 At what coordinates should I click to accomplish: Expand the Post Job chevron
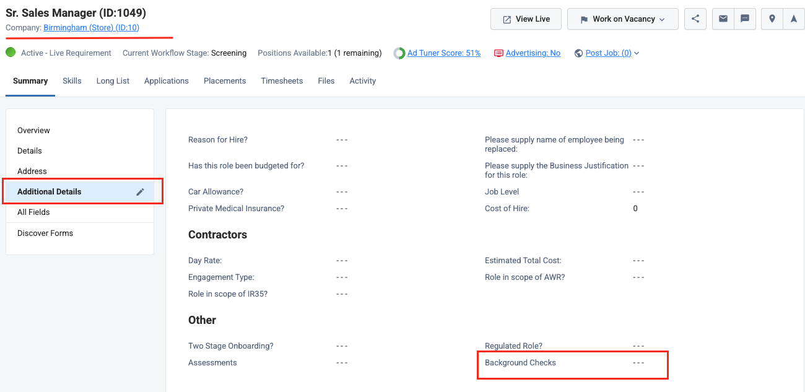click(637, 53)
